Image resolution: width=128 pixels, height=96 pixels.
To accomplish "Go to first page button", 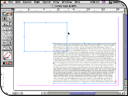I will (x=17, y=93).
